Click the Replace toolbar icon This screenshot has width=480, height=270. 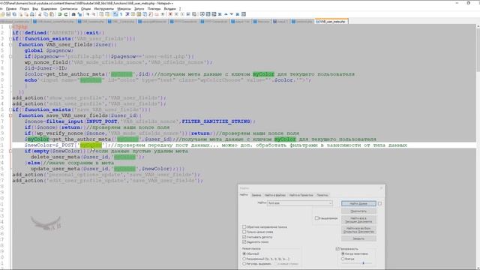[x=79, y=14]
